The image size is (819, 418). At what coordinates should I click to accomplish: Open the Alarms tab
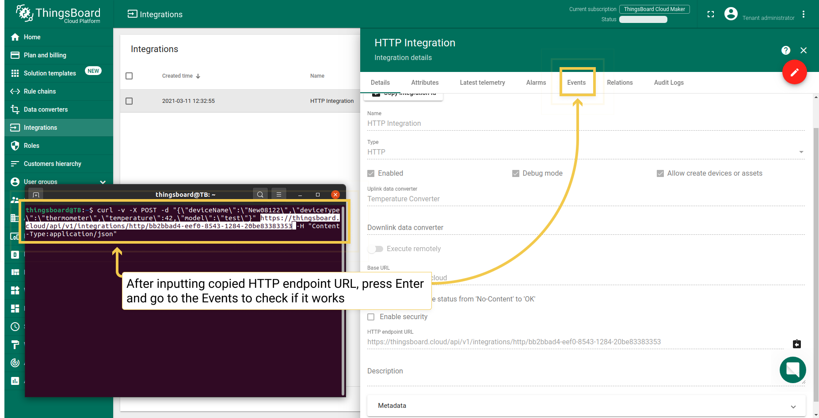pyautogui.click(x=536, y=83)
